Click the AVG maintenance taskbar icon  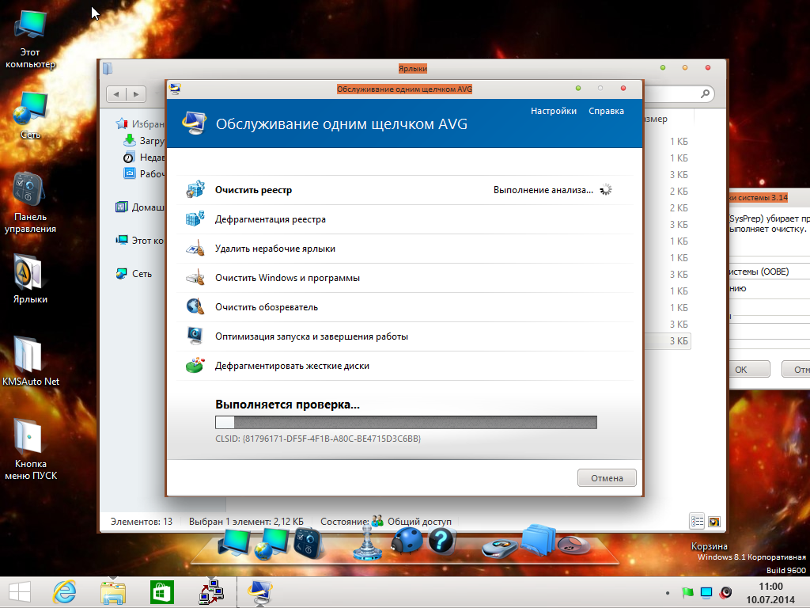[x=259, y=592]
